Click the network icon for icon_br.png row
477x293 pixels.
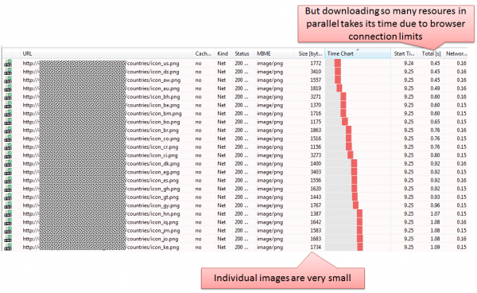click(8, 130)
